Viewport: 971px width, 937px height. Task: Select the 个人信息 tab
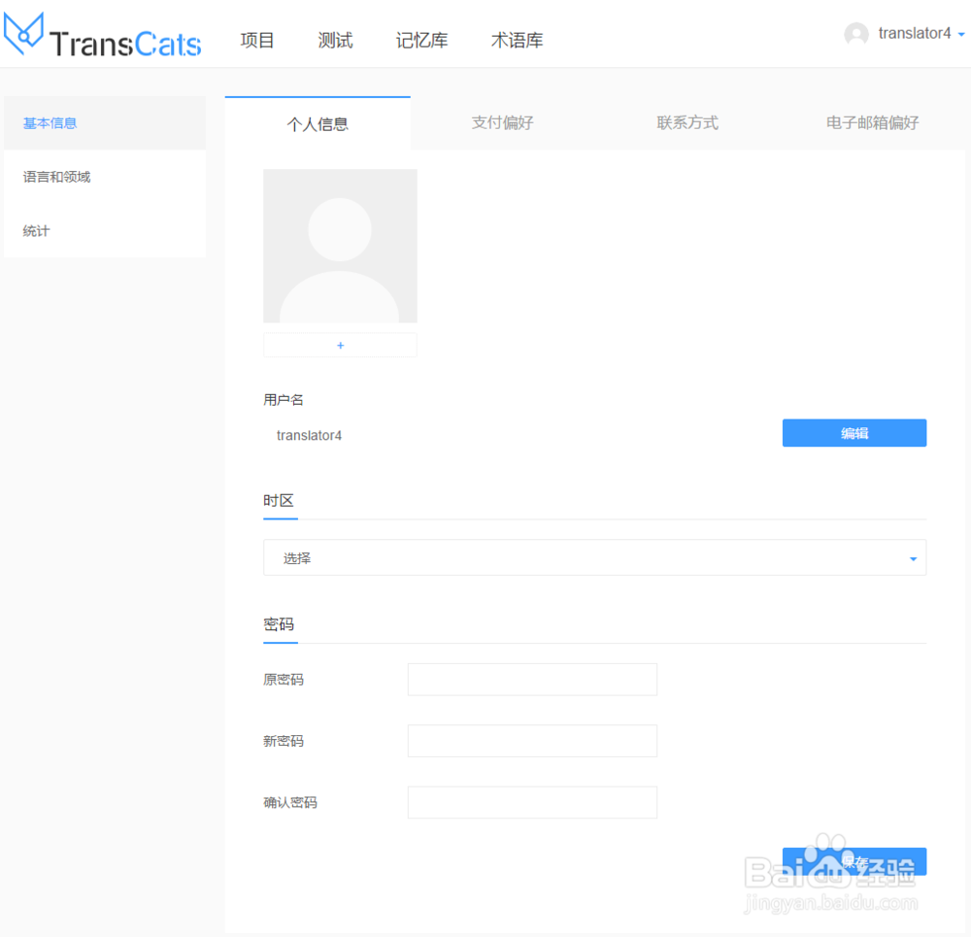click(x=317, y=122)
